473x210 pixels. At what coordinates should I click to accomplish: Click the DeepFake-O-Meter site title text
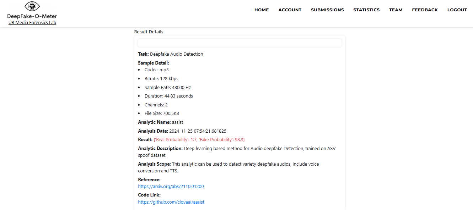coord(32,16)
